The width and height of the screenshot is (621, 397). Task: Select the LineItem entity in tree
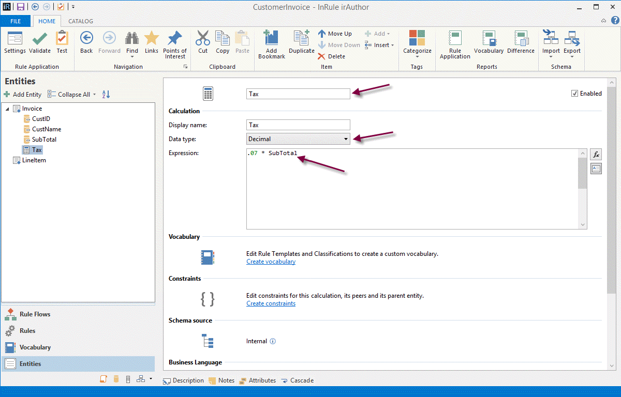tap(34, 160)
